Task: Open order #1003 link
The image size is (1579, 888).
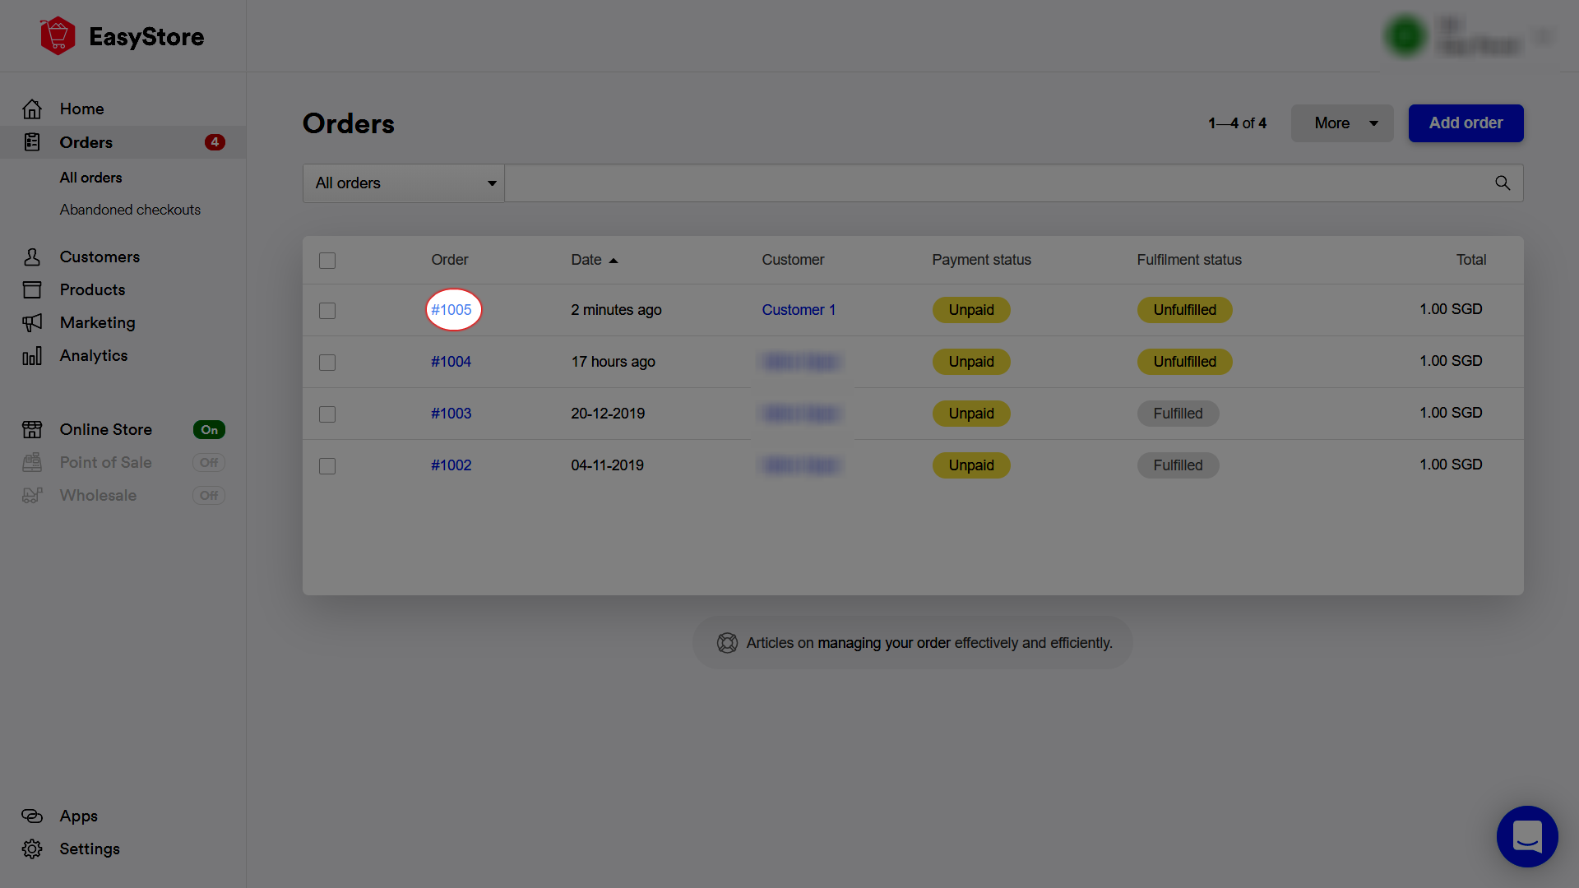Action: click(451, 414)
